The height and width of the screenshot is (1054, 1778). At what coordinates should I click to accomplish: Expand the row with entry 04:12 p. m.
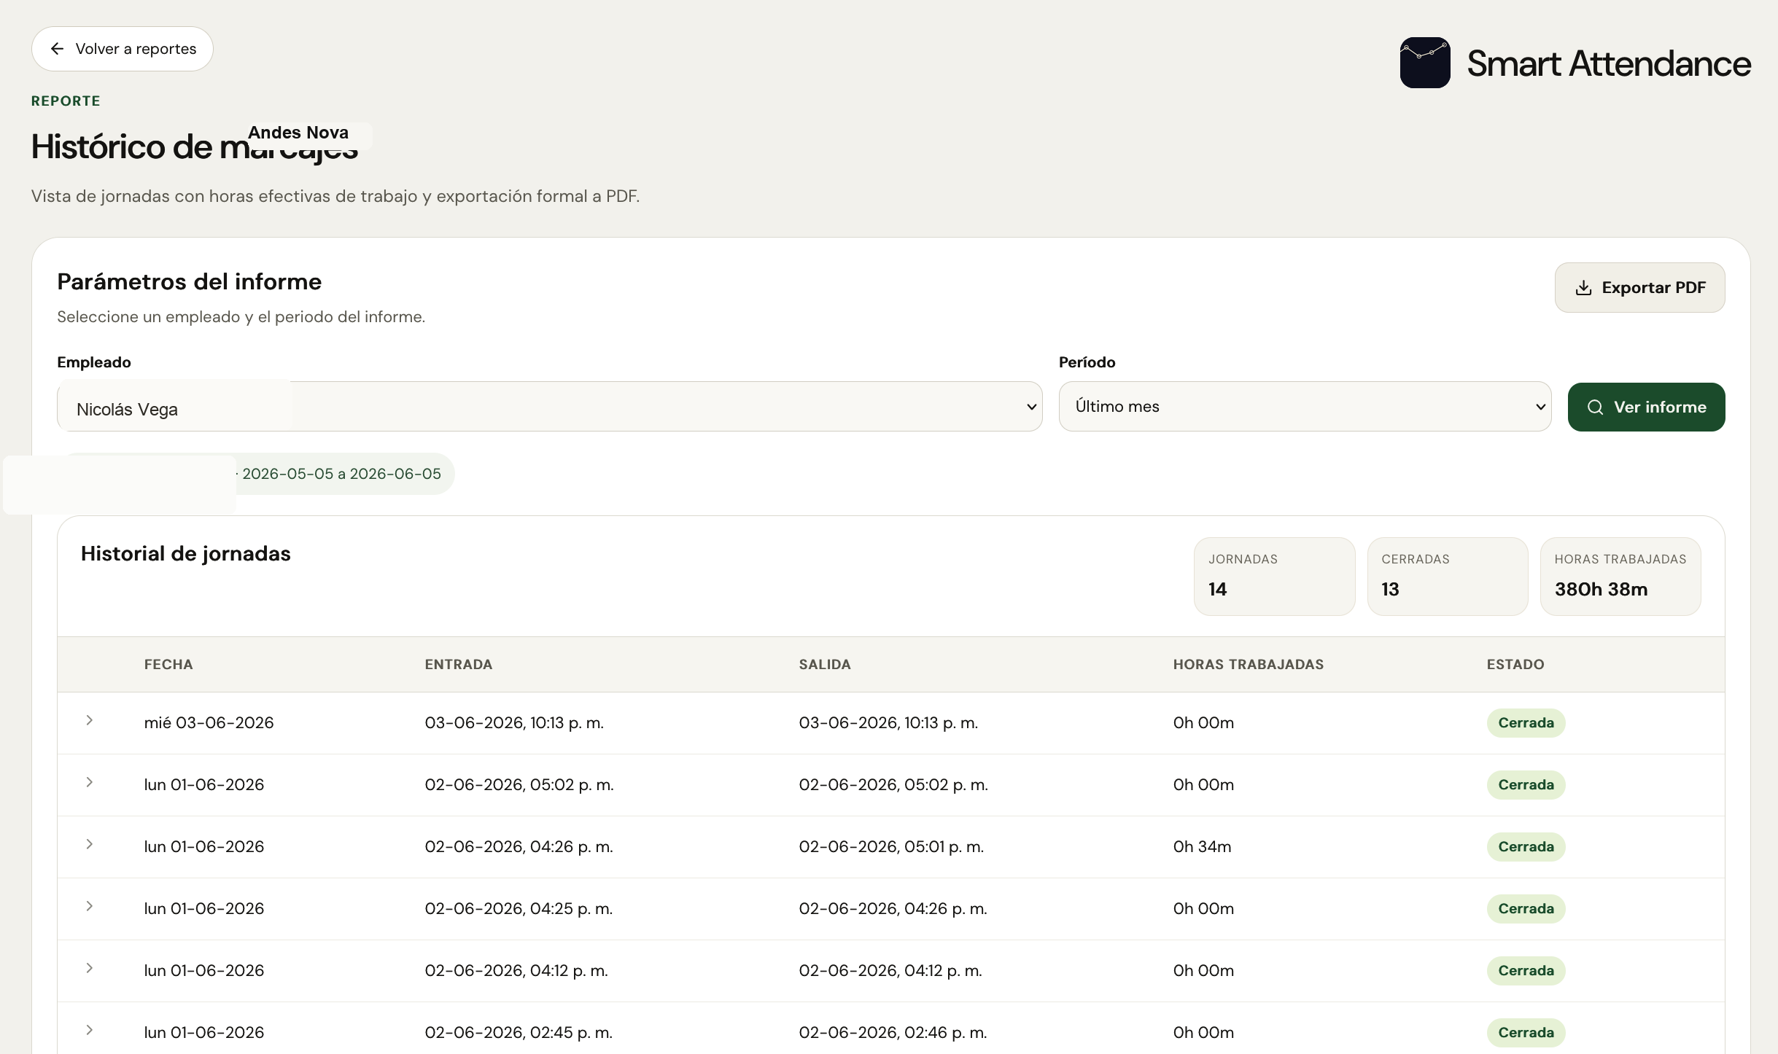(89, 969)
